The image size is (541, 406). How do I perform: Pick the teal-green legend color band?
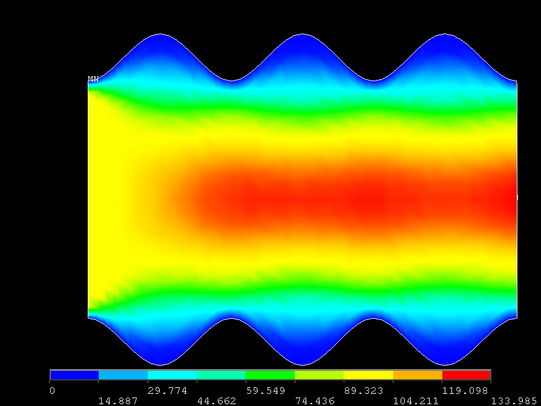click(221, 375)
